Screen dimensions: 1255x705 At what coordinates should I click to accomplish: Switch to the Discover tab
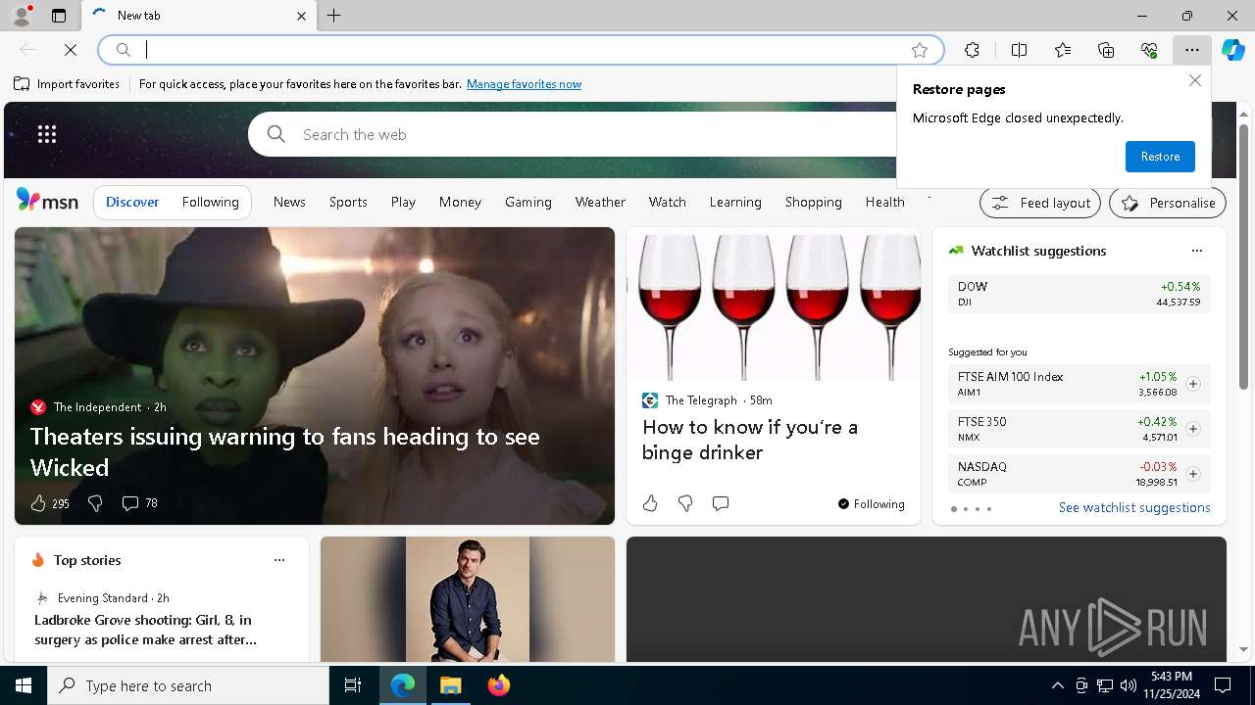(132, 202)
